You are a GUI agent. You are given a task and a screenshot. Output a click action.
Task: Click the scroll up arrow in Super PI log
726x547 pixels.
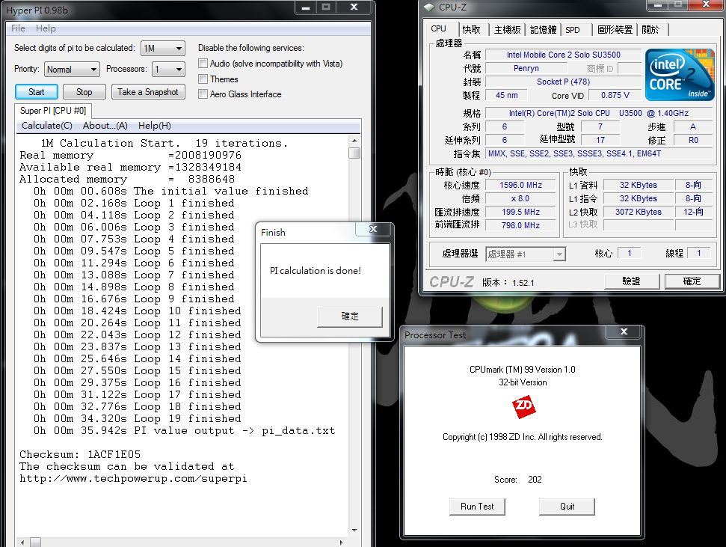pos(354,140)
